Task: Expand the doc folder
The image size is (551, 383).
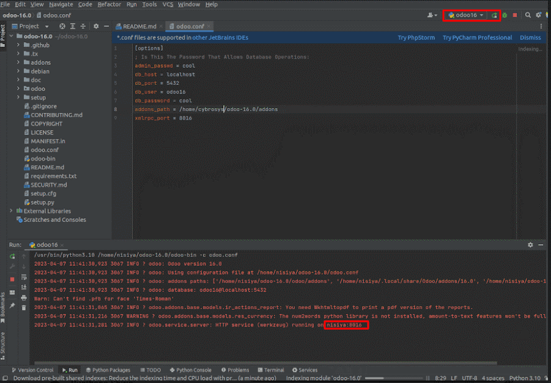Action: click(18, 80)
